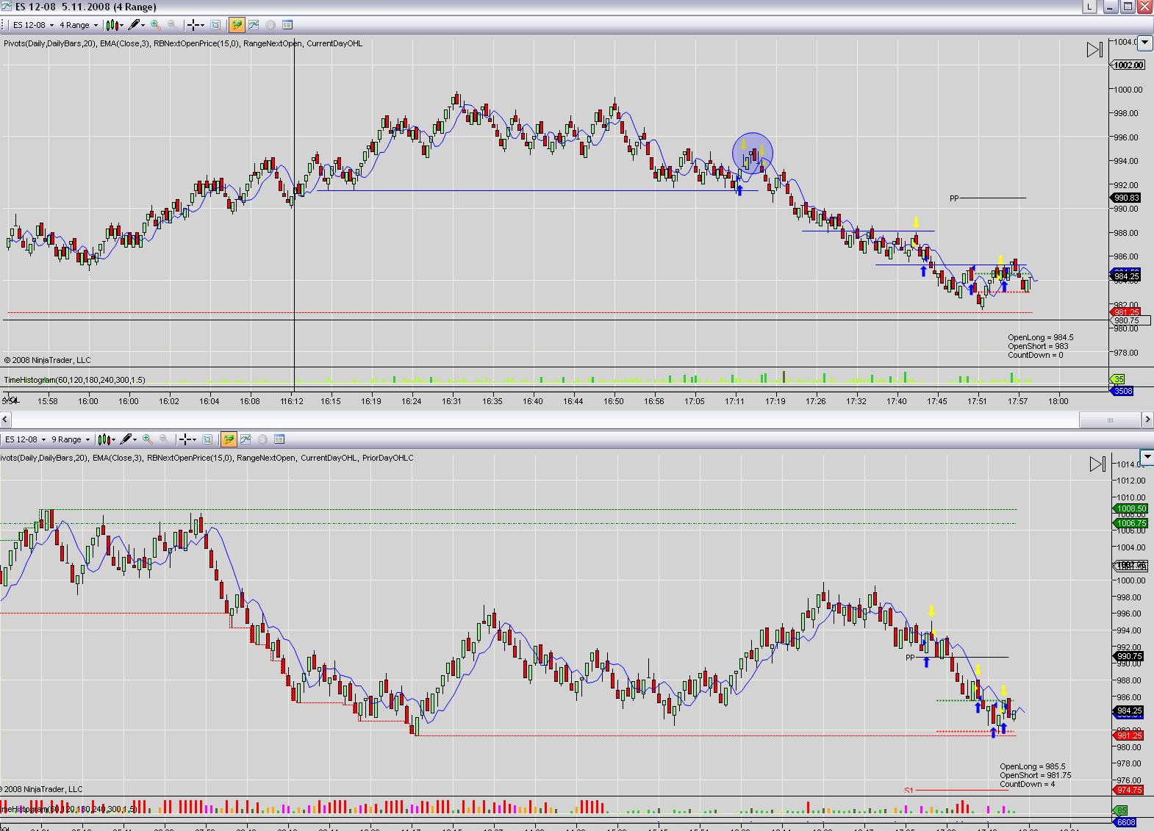Open the ES 12-08 instrument dropdown, top chart
1154x831 pixels.
34,25
